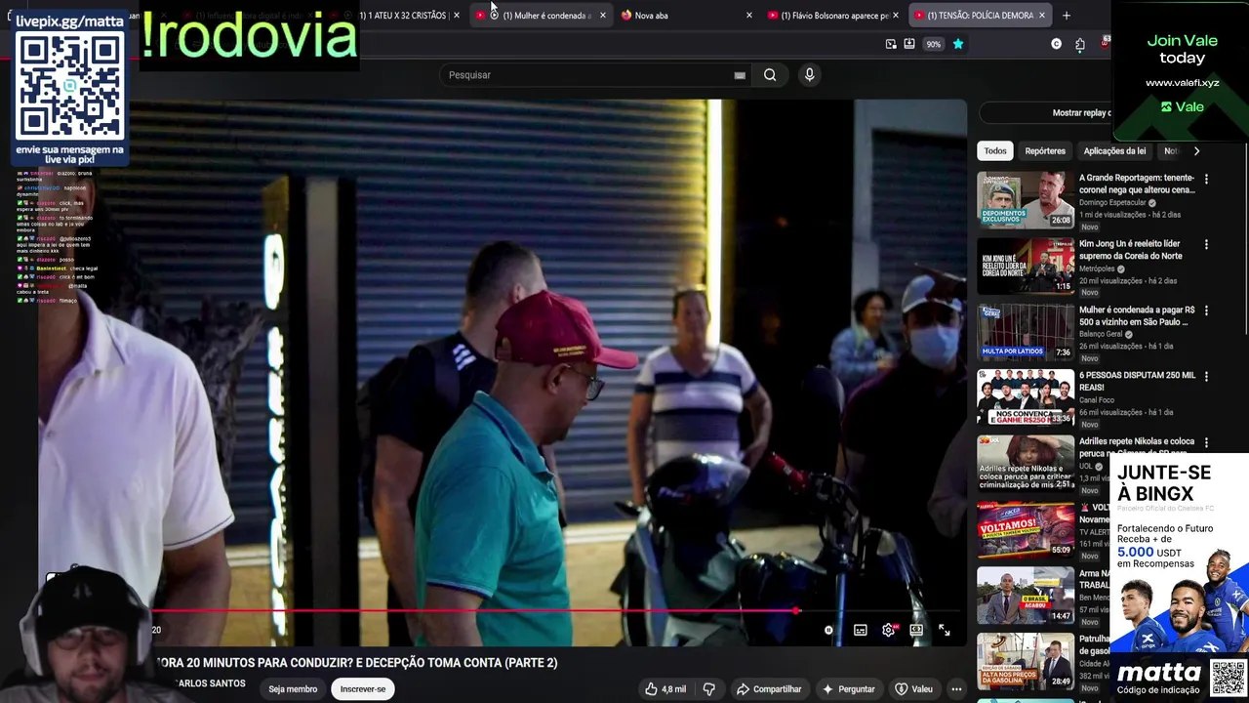
Task: Click the round C extension icon
Action: (x=1057, y=44)
